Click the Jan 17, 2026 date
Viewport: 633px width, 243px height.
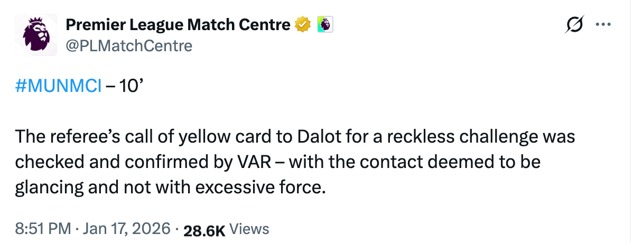[x=126, y=229]
